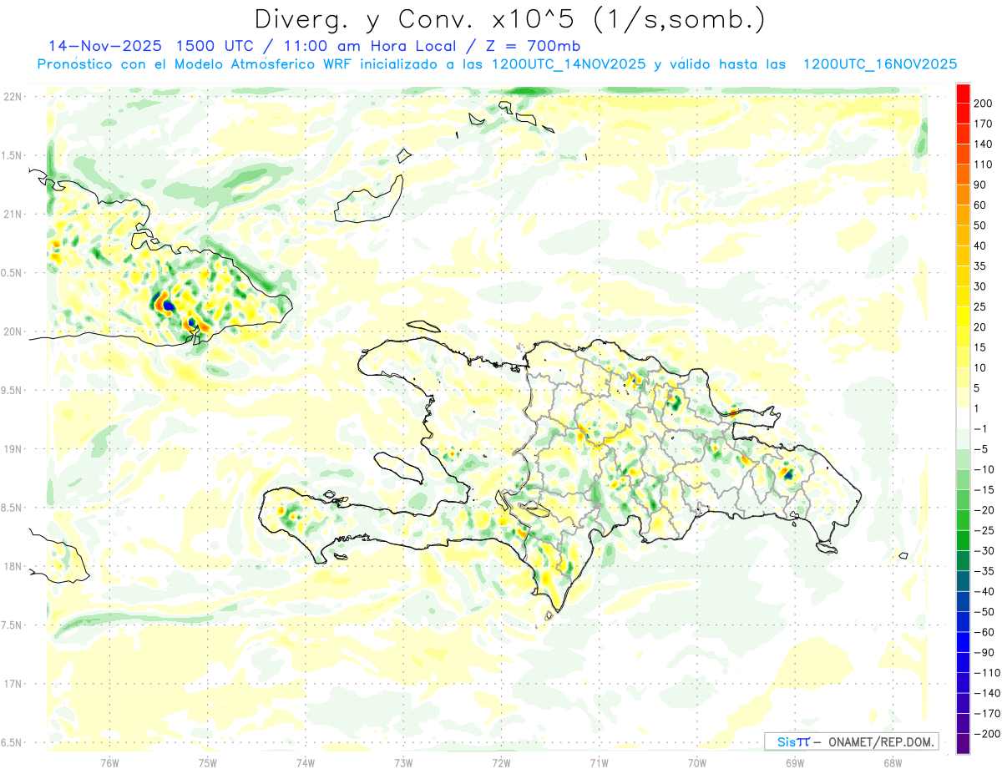Select the "7.5N" latitude label
Screen dimensions: 1002x774
tap(10, 625)
